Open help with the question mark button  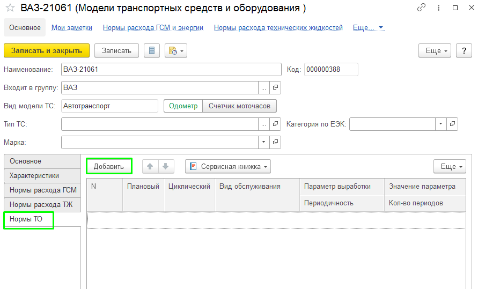(x=464, y=50)
